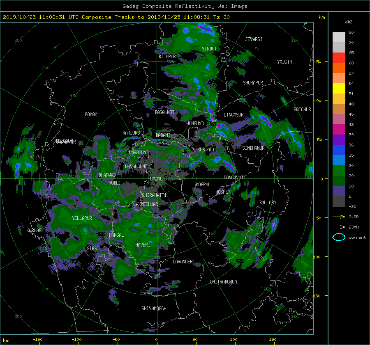The width and height of the screenshot is (370, 345).
Task: Click the KARWAR city label
Action: click(34, 231)
